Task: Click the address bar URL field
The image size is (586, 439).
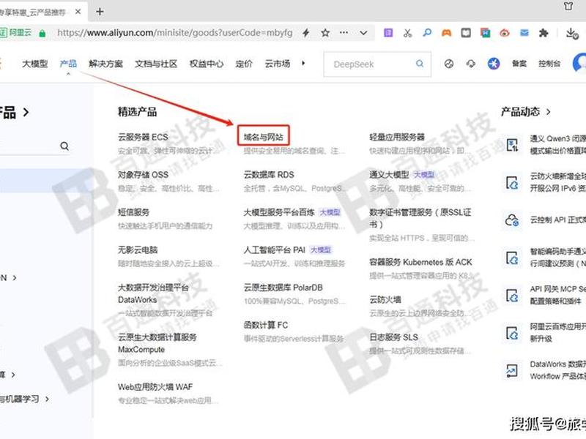Action: (175, 33)
